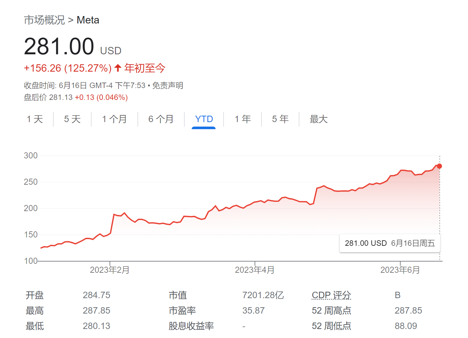Click the 市场概况 breadcrumb link
The image size is (468, 338).
coord(44,20)
